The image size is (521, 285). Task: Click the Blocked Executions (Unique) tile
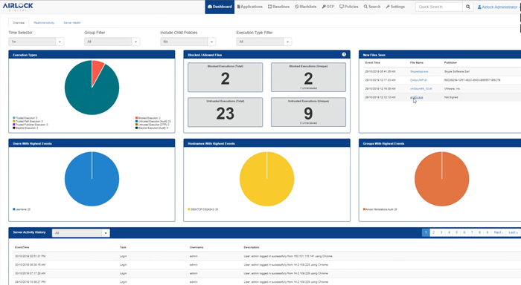(x=308, y=77)
